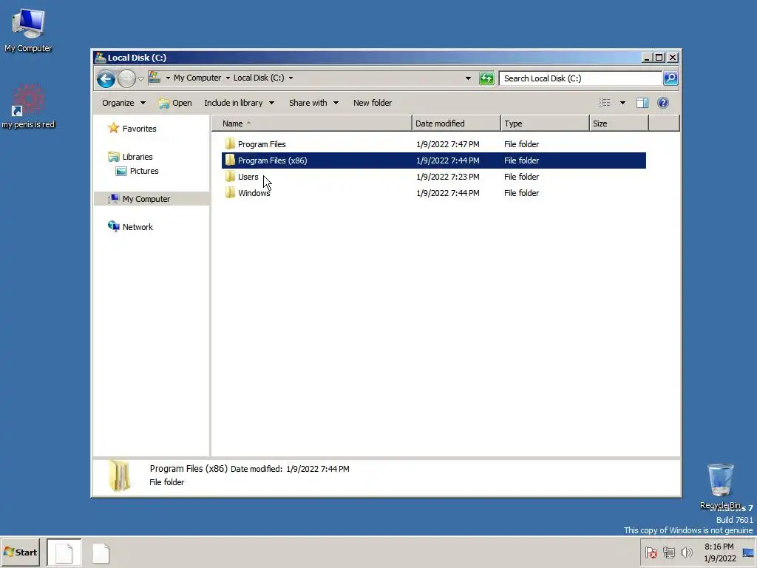Select My Computer in the navigation pane
Screen dimensions: 757x568
(x=151, y=199)
